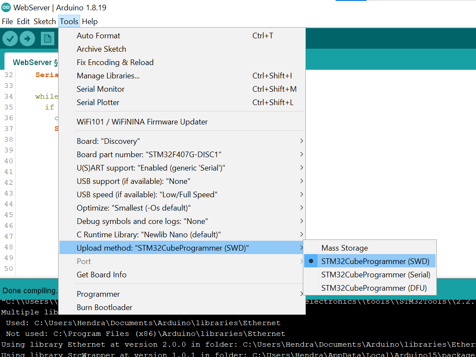
Task: Pick STM32CubeProgrammer (DFU) upload option
Action: [373, 288]
